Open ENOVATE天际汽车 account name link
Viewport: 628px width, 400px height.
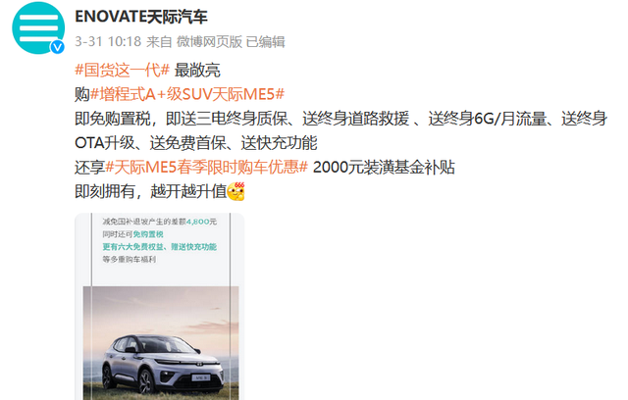141,17
